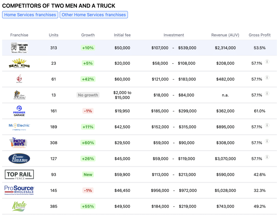The image size is (279, 218).
Task: Select the $2,314,000 revenue value
Action: pyautogui.click(x=225, y=48)
